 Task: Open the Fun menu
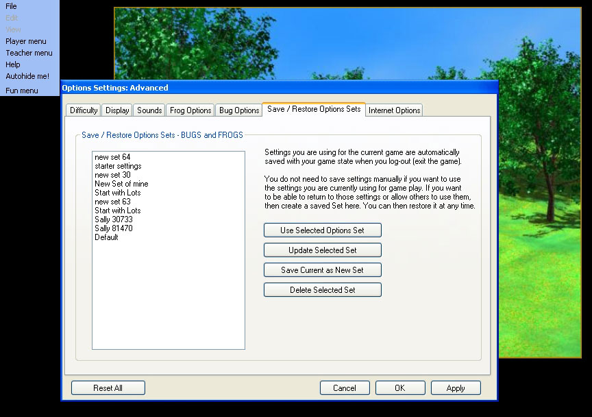(22, 91)
